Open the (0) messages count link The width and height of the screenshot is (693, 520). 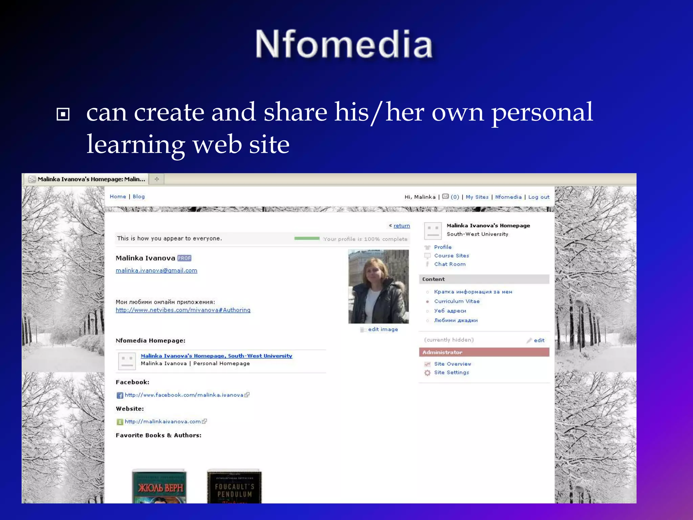click(x=455, y=197)
